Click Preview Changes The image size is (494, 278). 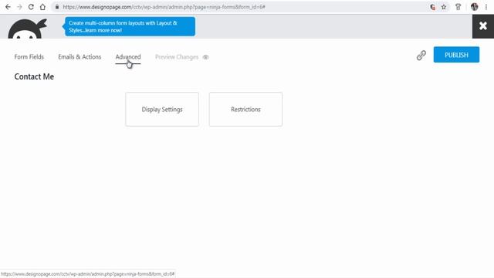point(177,57)
